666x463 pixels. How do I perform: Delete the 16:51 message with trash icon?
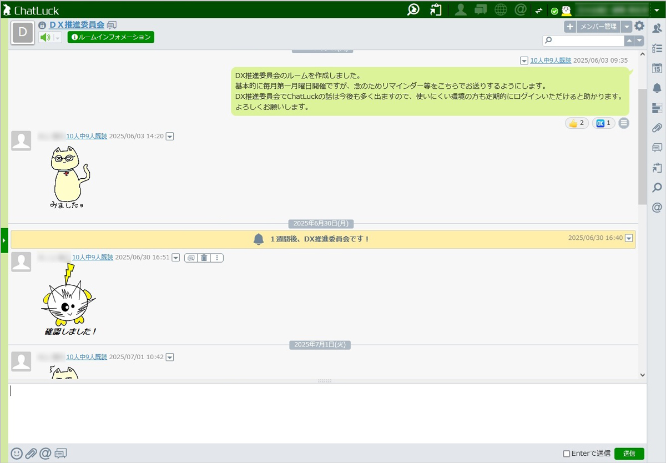click(x=204, y=258)
